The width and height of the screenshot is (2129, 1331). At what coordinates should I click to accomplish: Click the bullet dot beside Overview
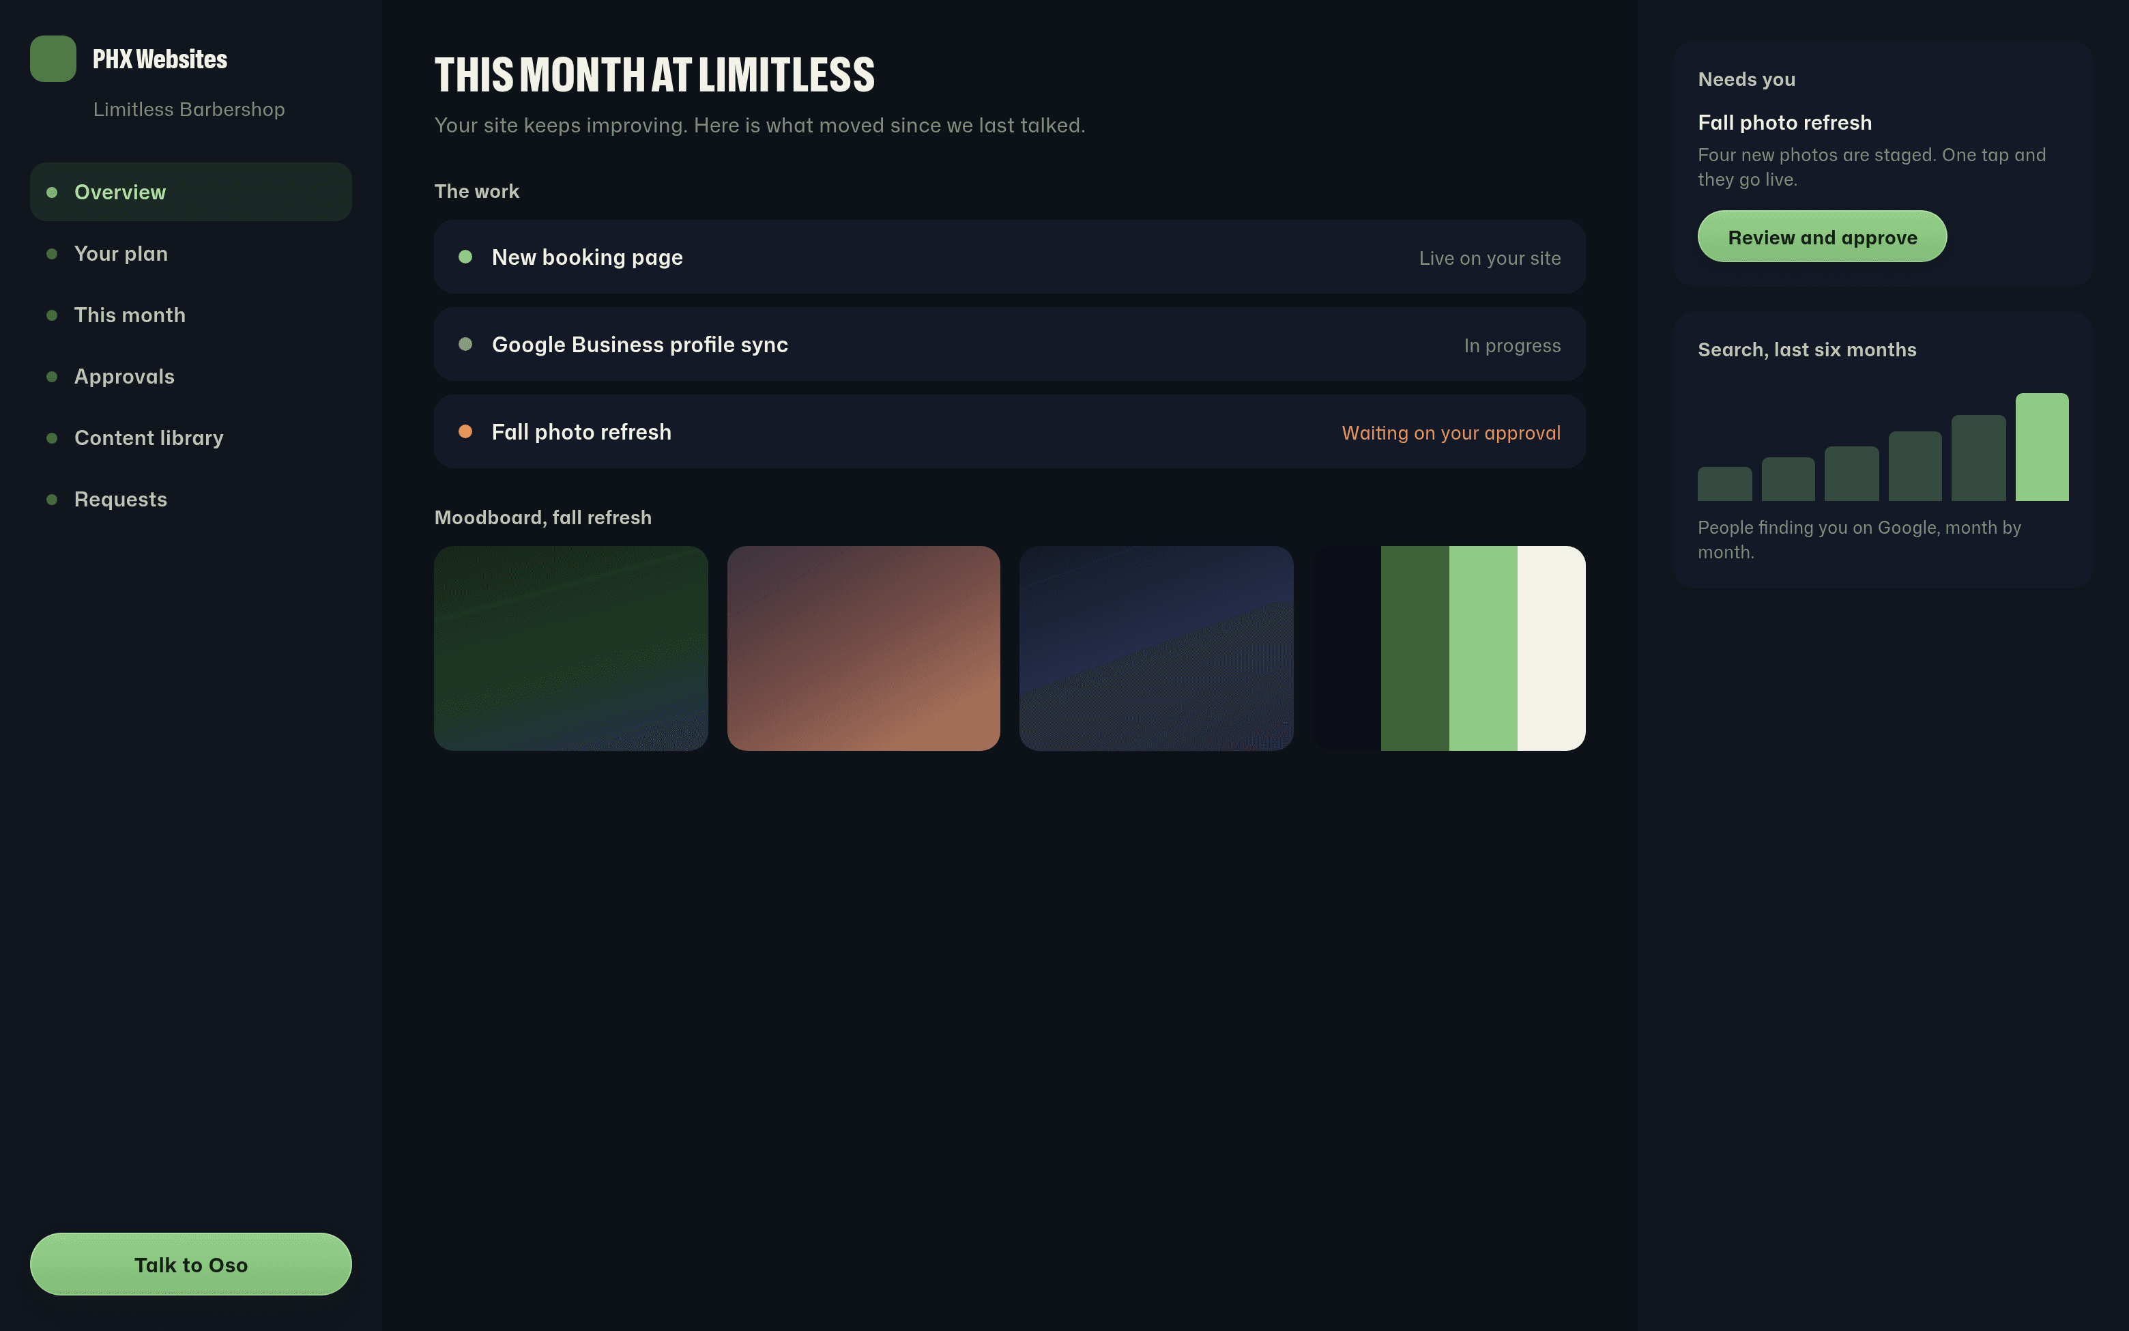coord(52,192)
